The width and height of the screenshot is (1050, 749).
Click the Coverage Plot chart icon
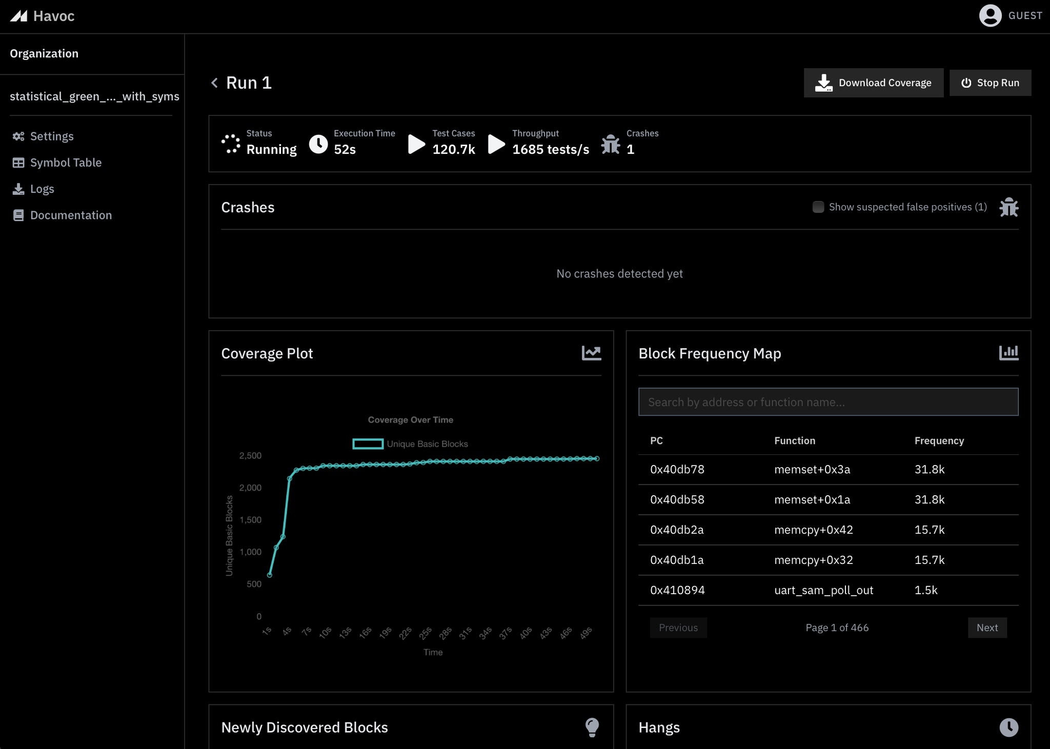pyautogui.click(x=591, y=353)
